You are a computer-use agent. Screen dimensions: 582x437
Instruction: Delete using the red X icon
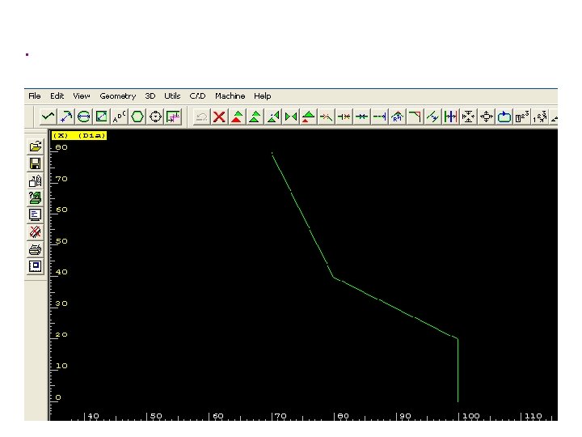click(219, 117)
